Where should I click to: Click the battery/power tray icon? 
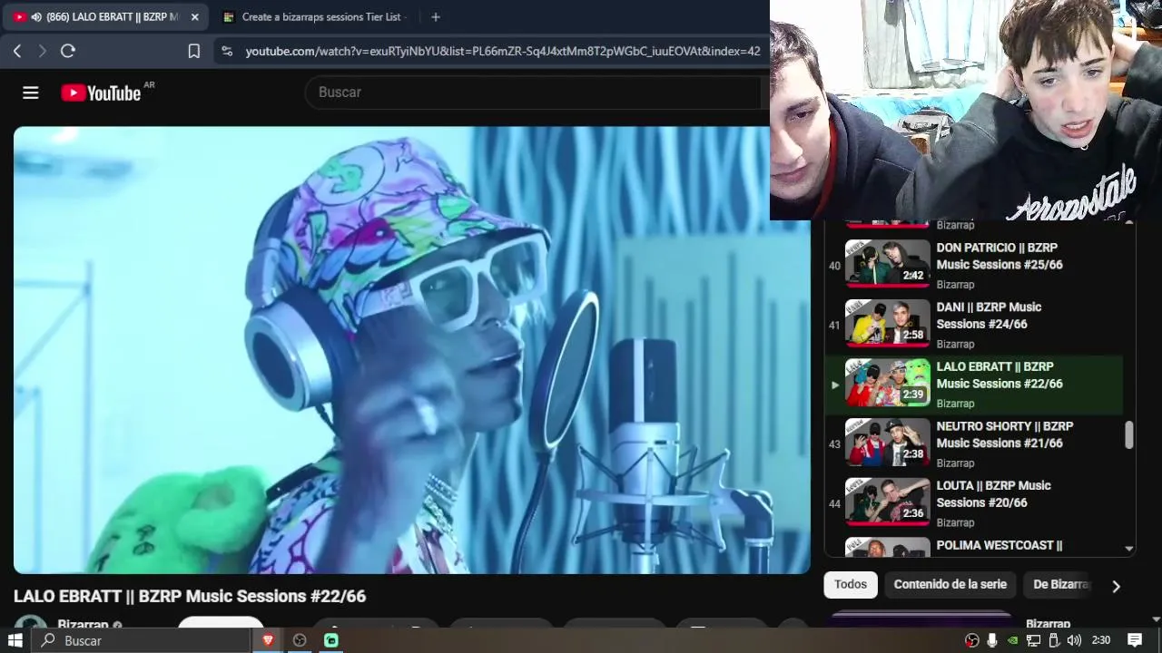pyautogui.click(x=1054, y=640)
